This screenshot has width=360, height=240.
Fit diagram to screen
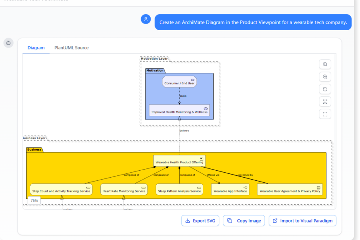coord(325,102)
